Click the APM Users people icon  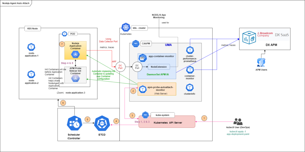pyautogui.click(x=261, y=63)
